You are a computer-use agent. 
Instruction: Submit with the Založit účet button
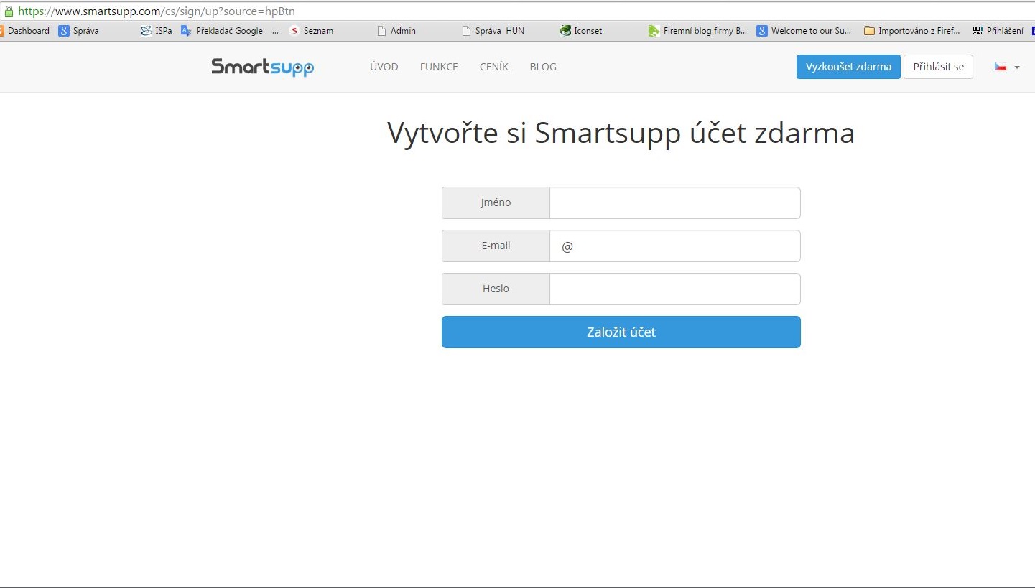[x=621, y=332]
